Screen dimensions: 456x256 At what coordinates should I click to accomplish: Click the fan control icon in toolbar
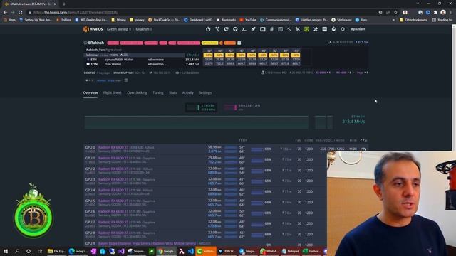click(316, 29)
